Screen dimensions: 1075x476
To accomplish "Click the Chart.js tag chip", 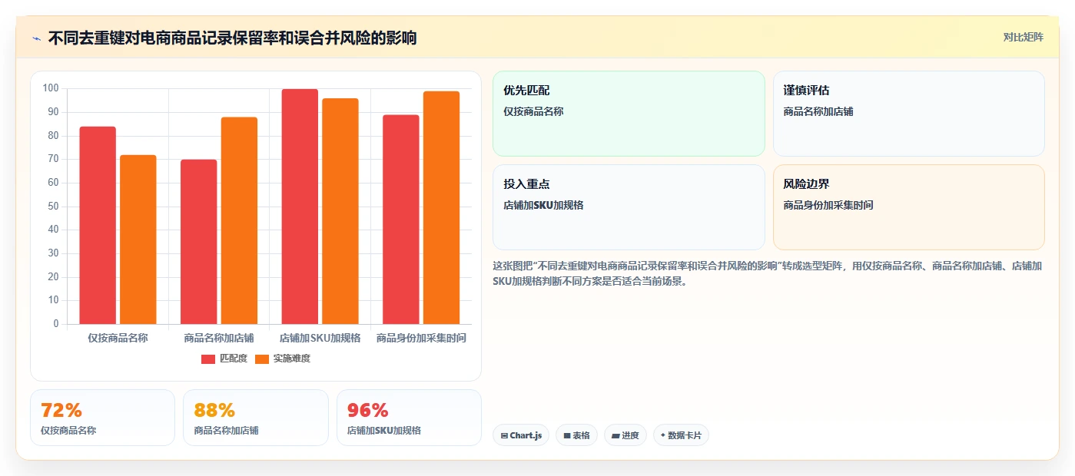I will pyautogui.click(x=521, y=435).
